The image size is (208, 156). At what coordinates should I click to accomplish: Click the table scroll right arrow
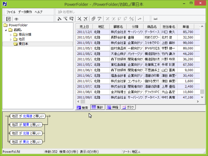198,101
